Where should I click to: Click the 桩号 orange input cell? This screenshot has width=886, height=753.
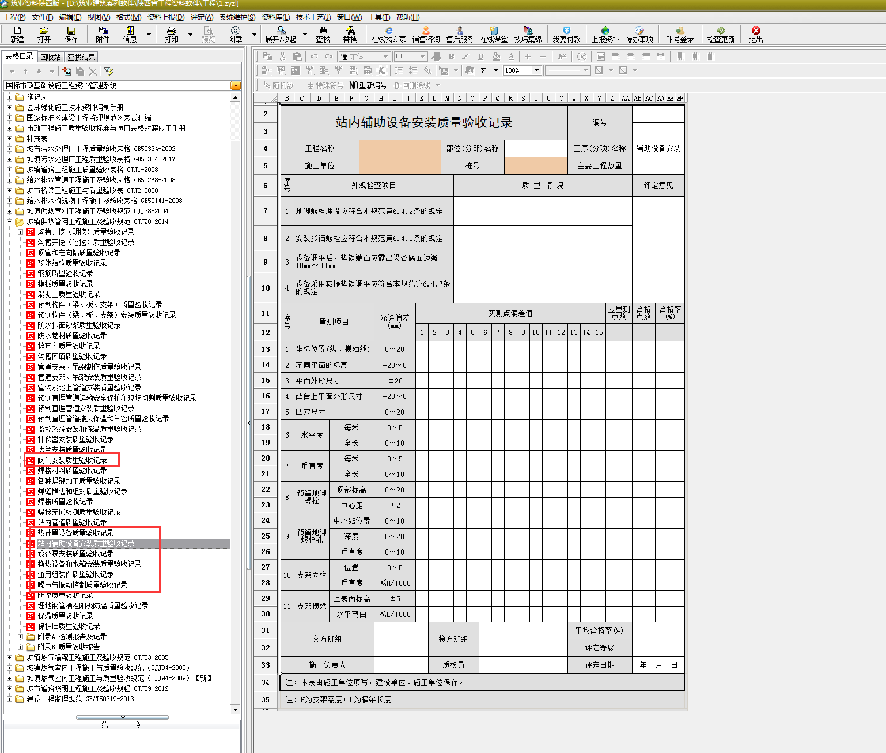click(x=536, y=165)
